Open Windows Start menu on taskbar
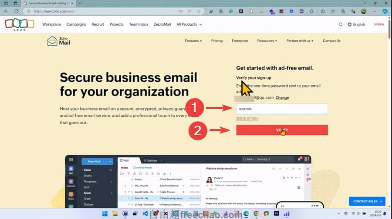392x219 pixels. click(105, 214)
